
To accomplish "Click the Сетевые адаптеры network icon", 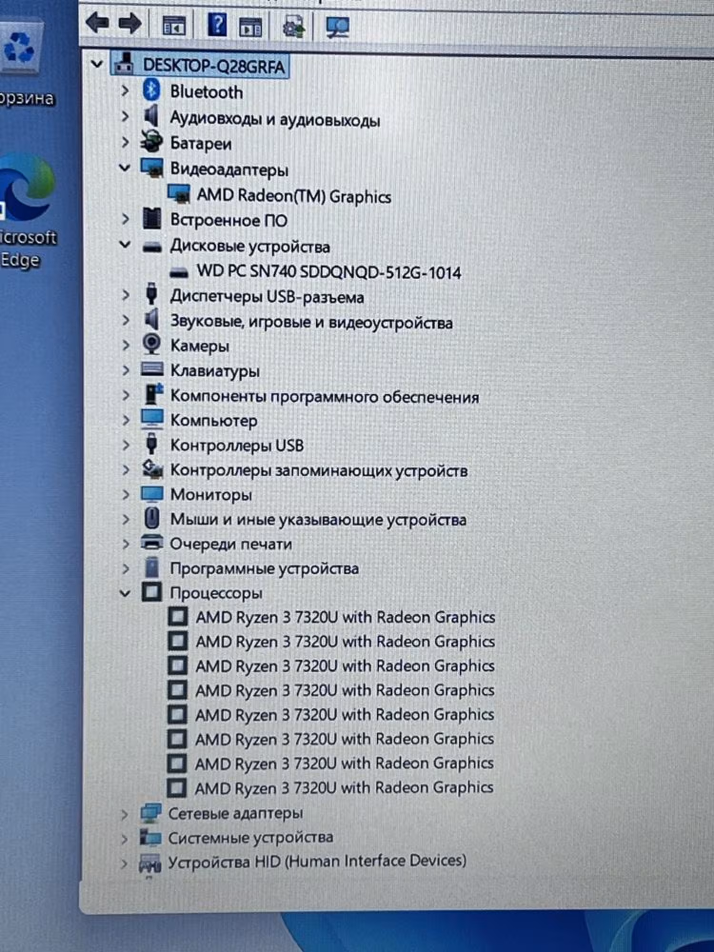I will pos(151,813).
